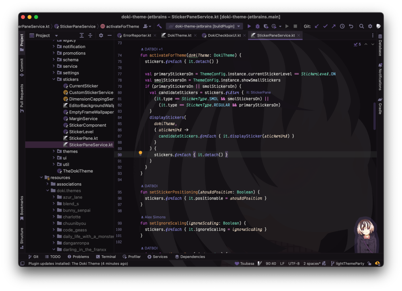Open run configuration dropdown buildPlugin

pyautogui.click(x=204, y=26)
